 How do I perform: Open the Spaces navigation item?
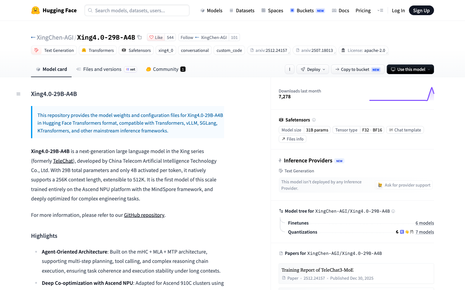coord(272,10)
